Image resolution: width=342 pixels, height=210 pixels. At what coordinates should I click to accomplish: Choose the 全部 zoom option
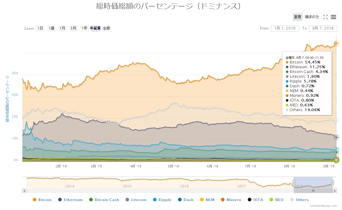[106, 28]
